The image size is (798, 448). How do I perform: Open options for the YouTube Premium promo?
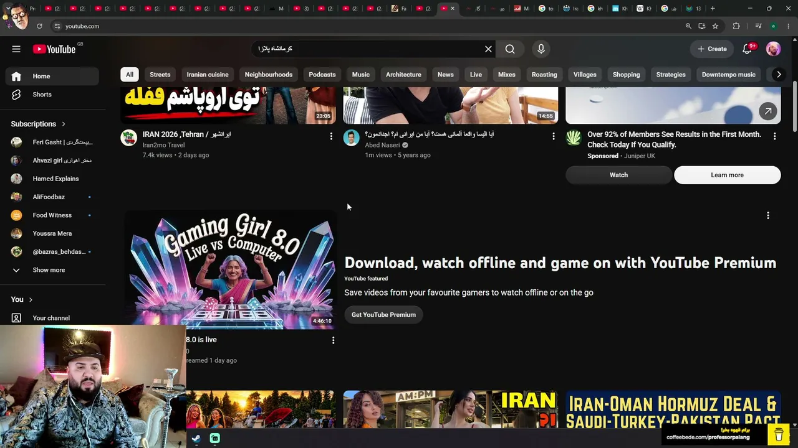click(x=767, y=215)
